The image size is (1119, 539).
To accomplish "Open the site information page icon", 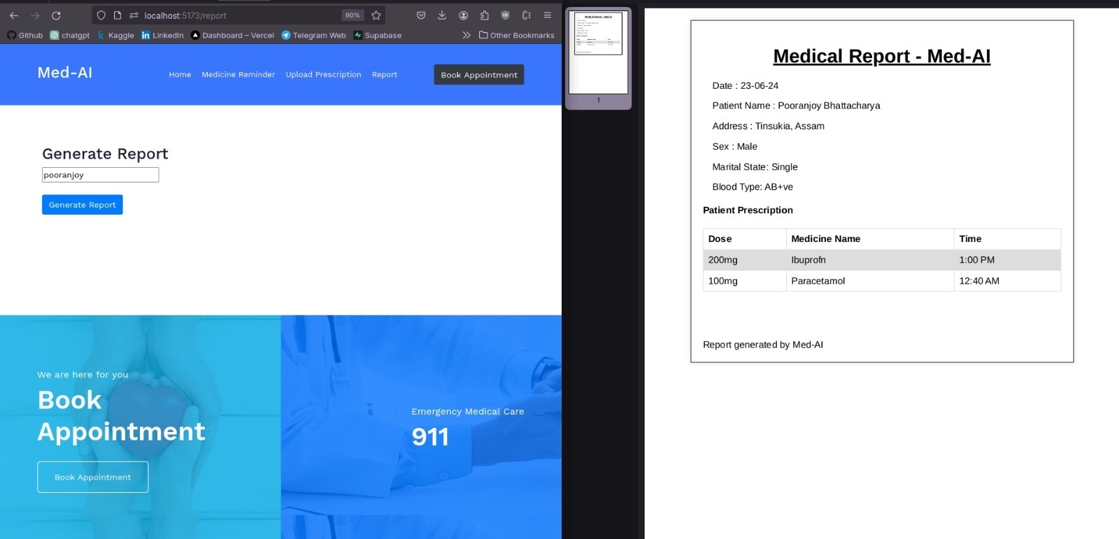I will click(117, 15).
